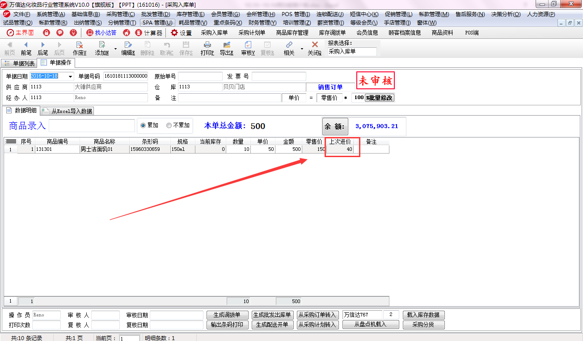583x341 pixels.
Task: Edit the document with 编辑
Action: [x=128, y=48]
